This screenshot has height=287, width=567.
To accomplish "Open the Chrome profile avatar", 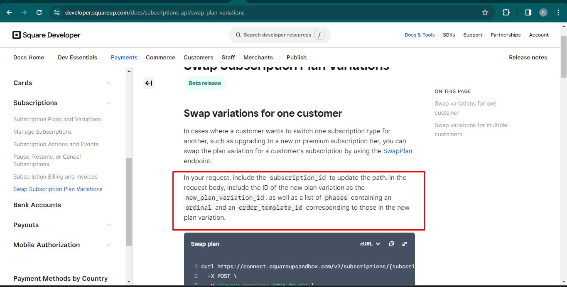I will point(543,12).
